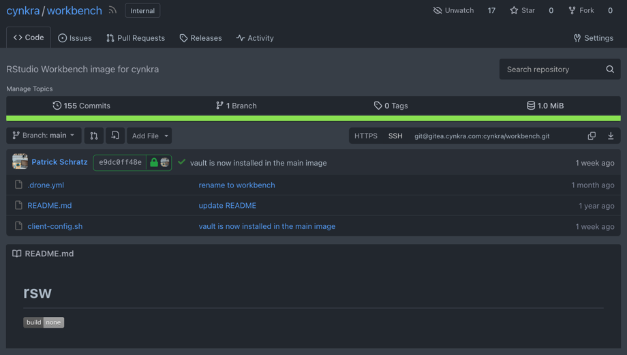This screenshot has width=627, height=355.
Task: Click the search magnifier icon
Action: pos(610,69)
